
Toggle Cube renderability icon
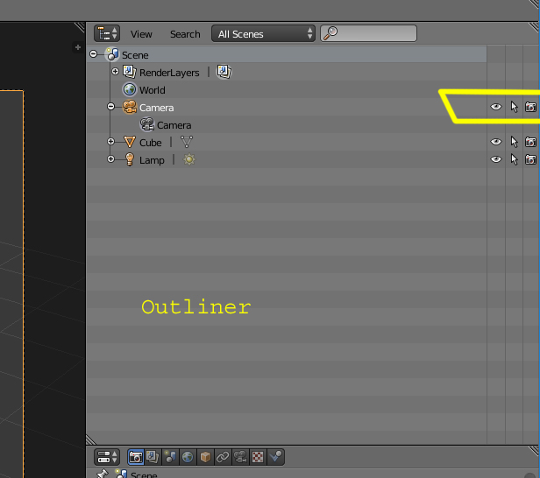530,142
